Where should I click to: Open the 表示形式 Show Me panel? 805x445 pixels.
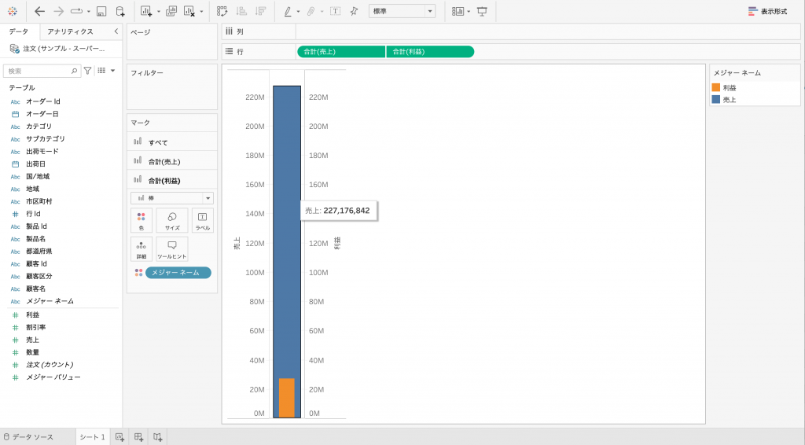[x=767, y=11]
